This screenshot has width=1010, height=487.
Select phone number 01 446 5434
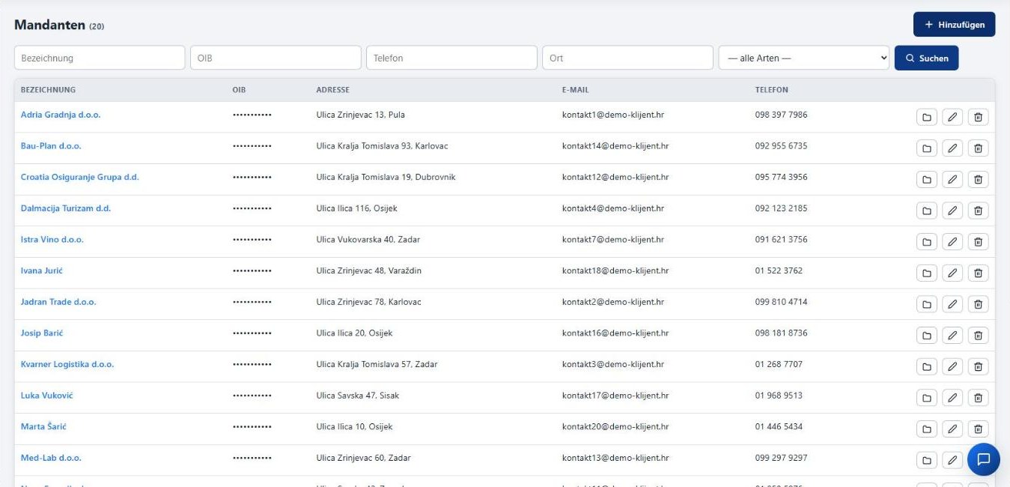779,427
